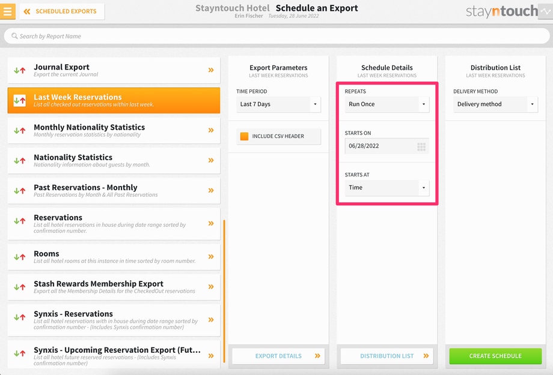Open Monthly Nationality Statistics via its chevron
Screen dimensions: 553x375
coord(211,130)
